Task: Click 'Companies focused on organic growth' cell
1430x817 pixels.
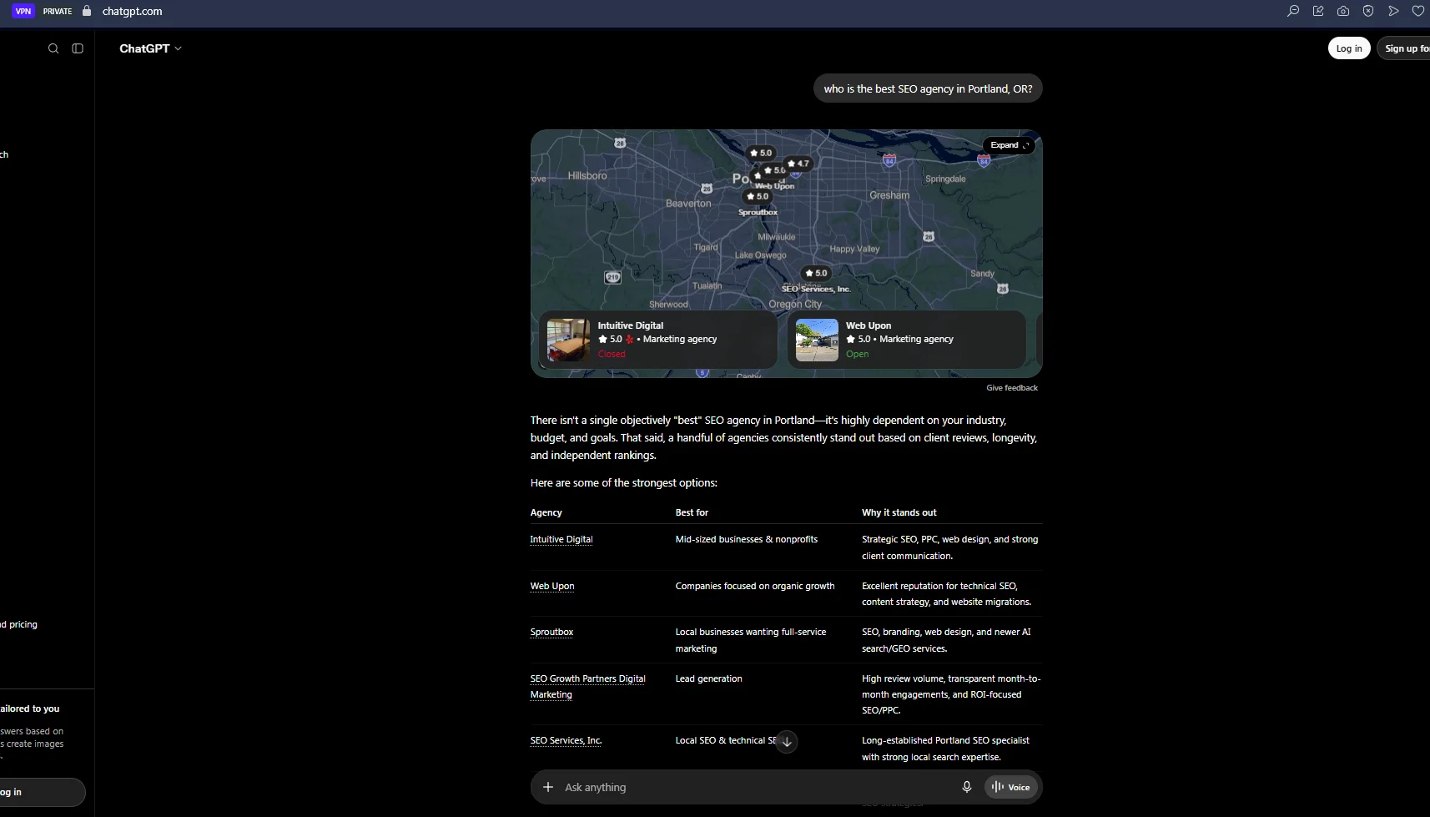Action: tap(755, 587)
